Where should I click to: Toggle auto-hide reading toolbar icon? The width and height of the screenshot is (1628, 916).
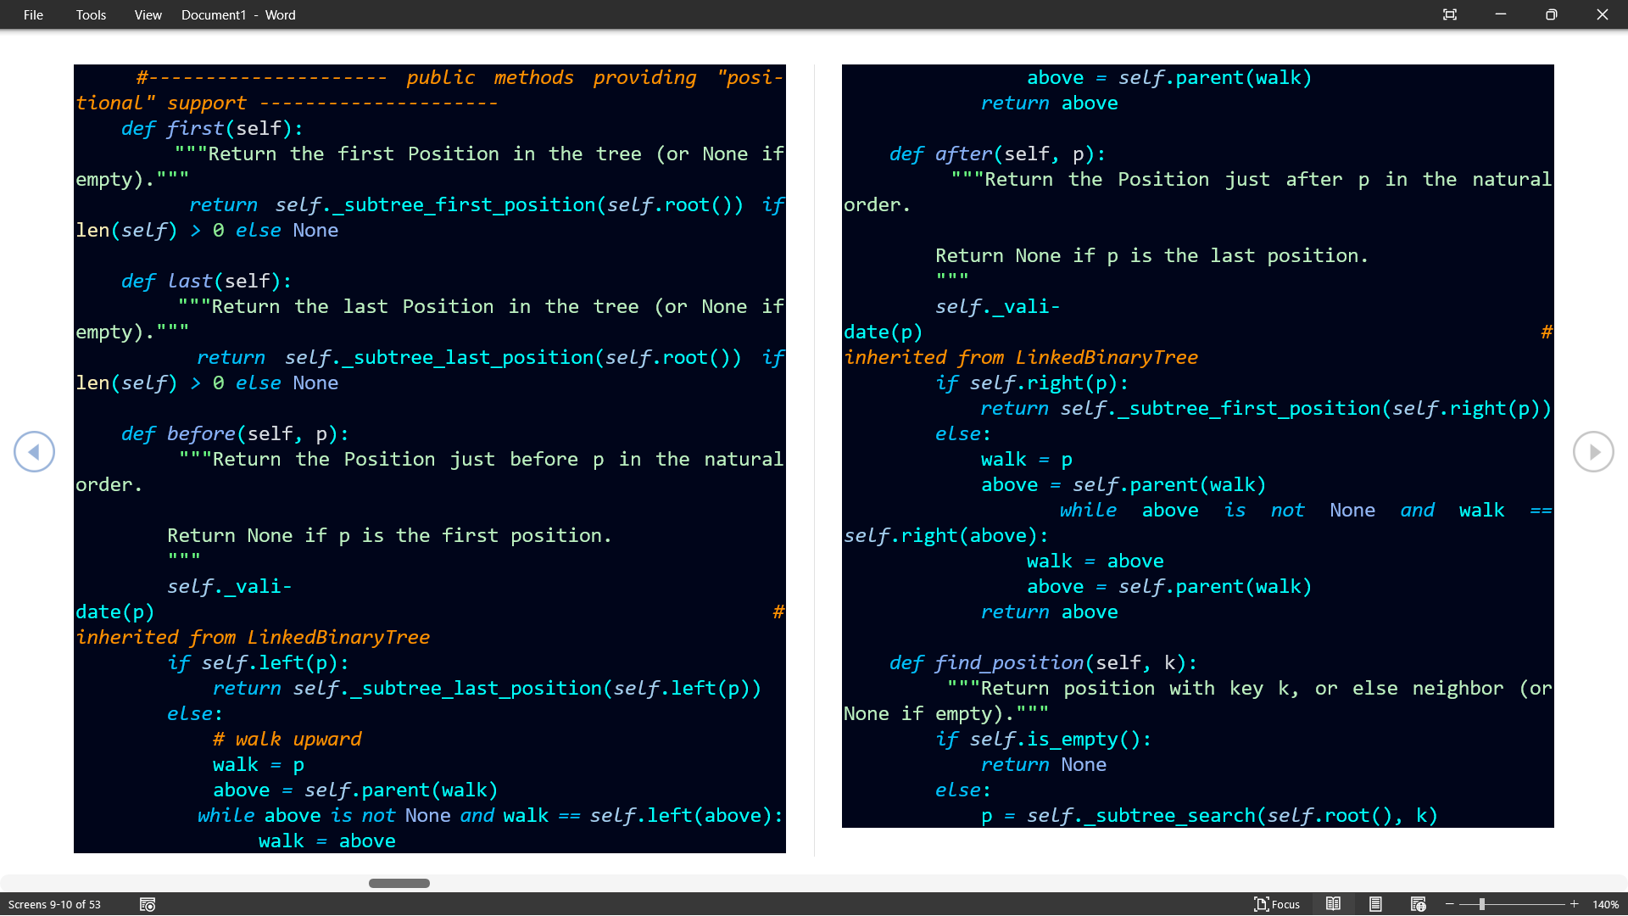(1450, 14)
